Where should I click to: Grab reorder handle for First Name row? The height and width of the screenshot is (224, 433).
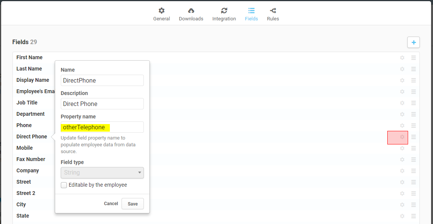click(413, 58)
